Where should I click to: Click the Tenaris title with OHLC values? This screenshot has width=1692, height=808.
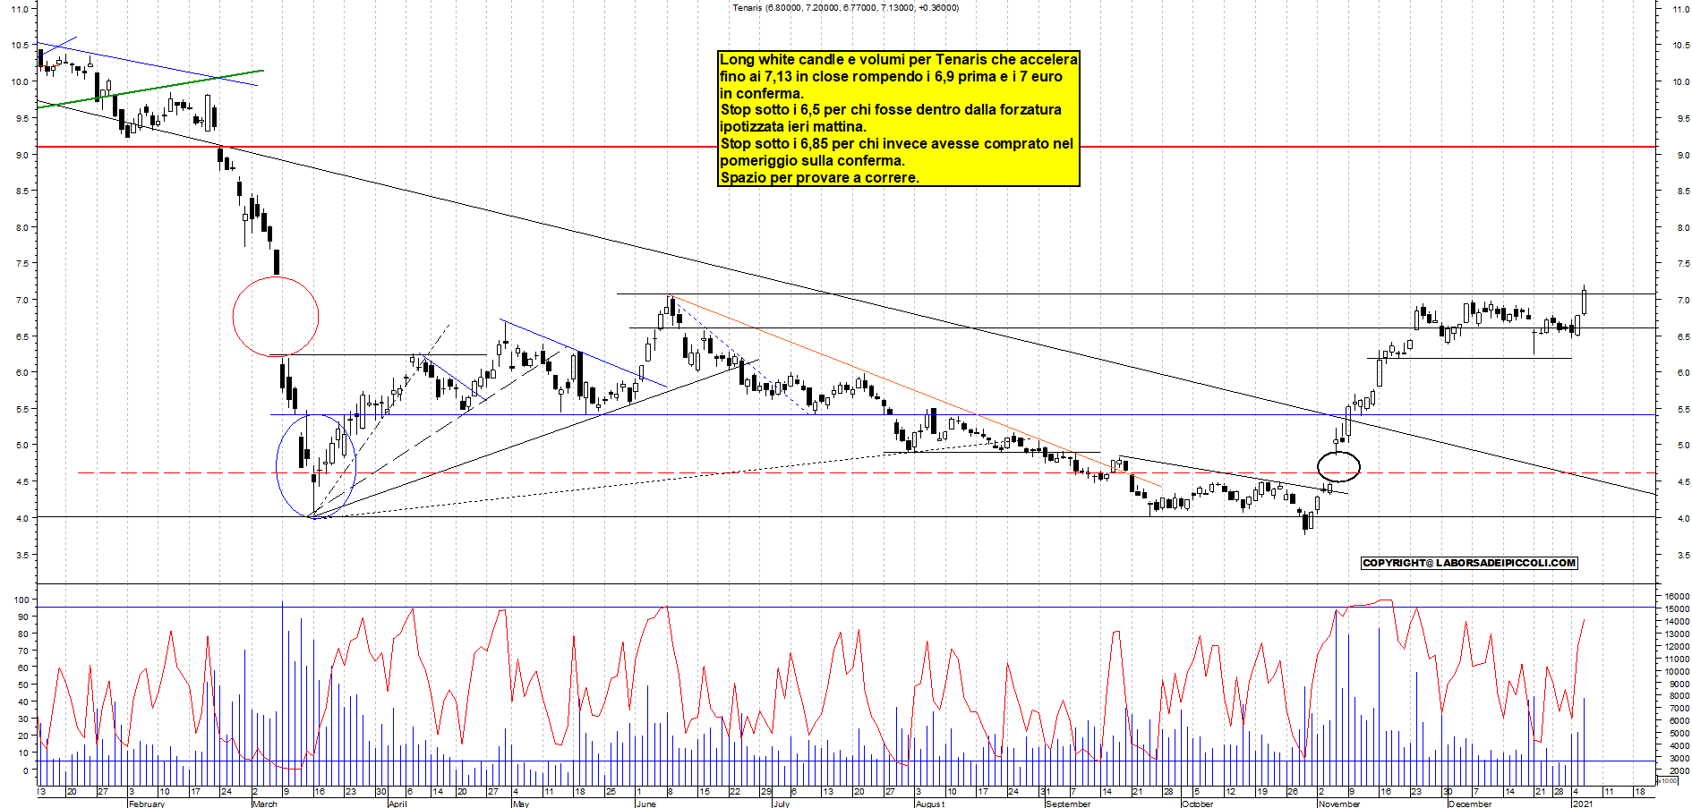[845, 7]
